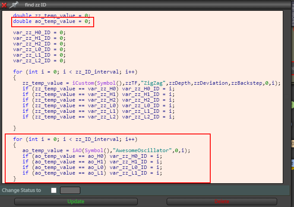Click the red X close icon
This screenshot has height=207, width=294.
tap(4, 5)
